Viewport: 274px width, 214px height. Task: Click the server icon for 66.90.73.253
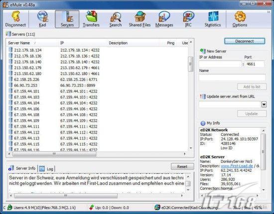pyautogui.click(x=10, y=85)
